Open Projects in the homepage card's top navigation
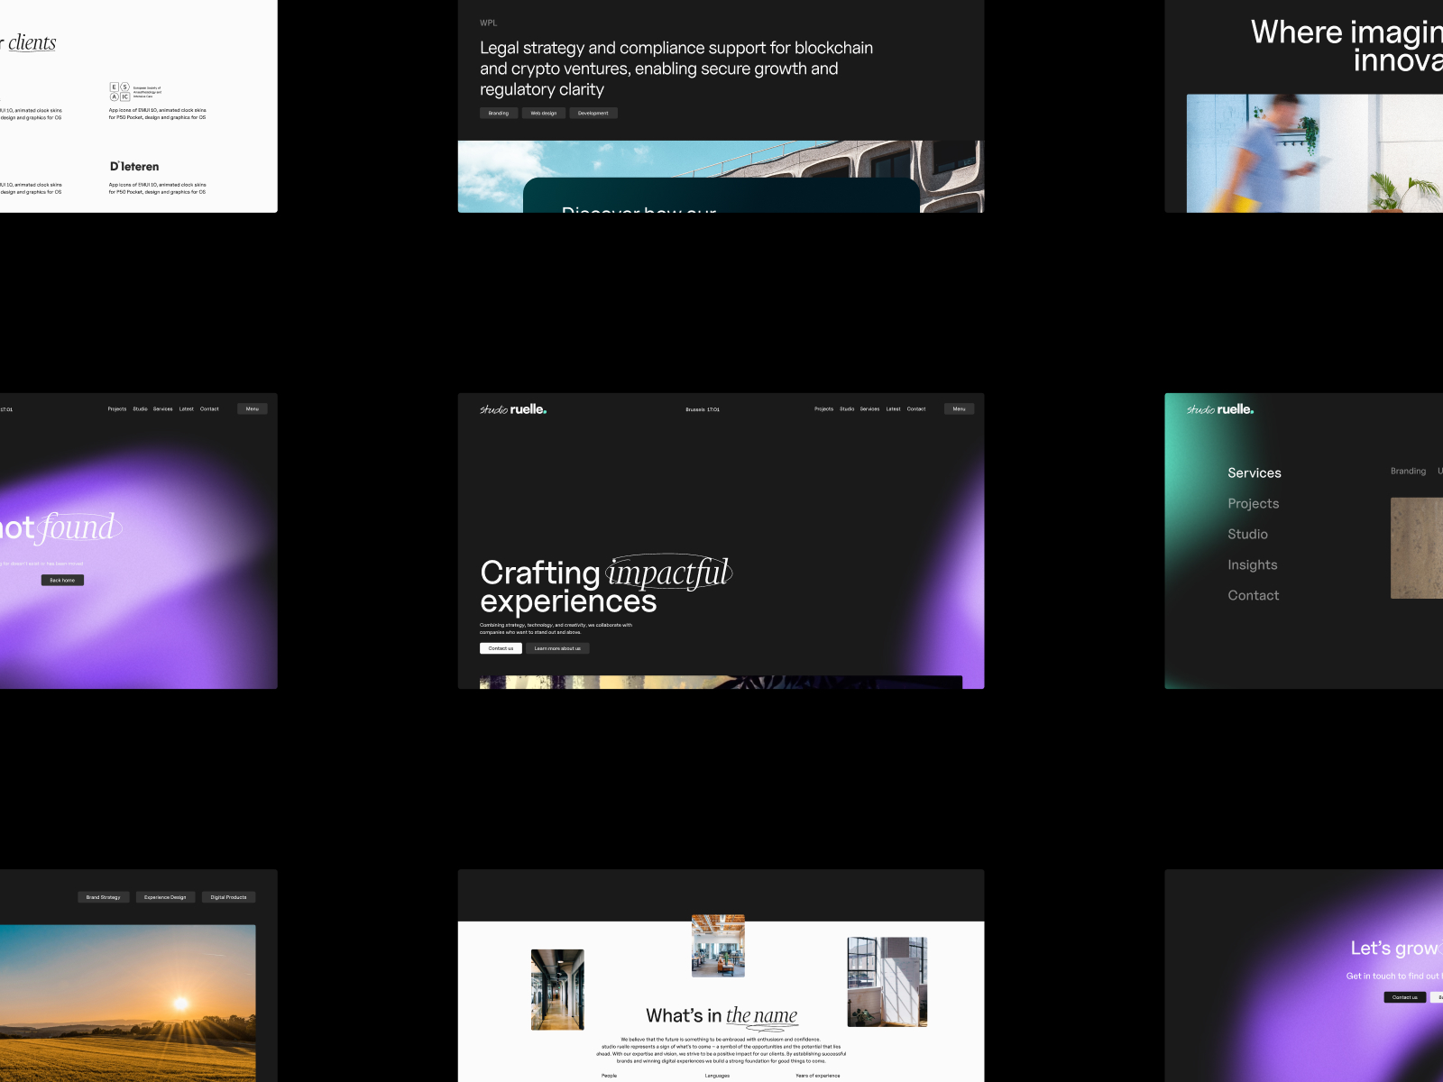This screenshot has width=1443, height=1082. point(824,409)
